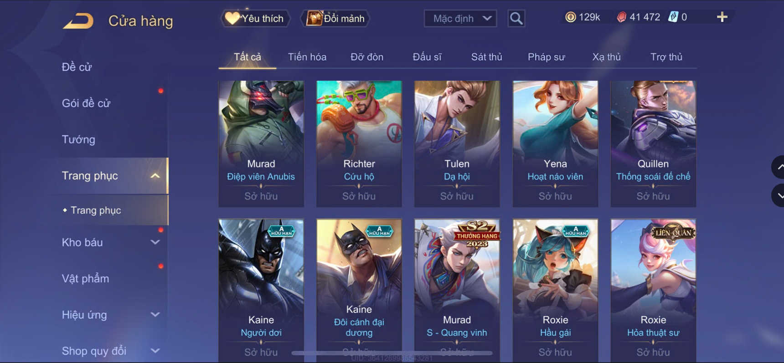Click the down arrow on the right edge
The image size is (784, 363).
point(779,196)
